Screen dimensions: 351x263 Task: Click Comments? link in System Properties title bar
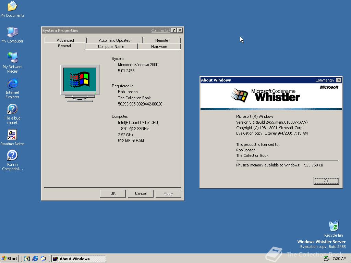click(x=160, y=30)
